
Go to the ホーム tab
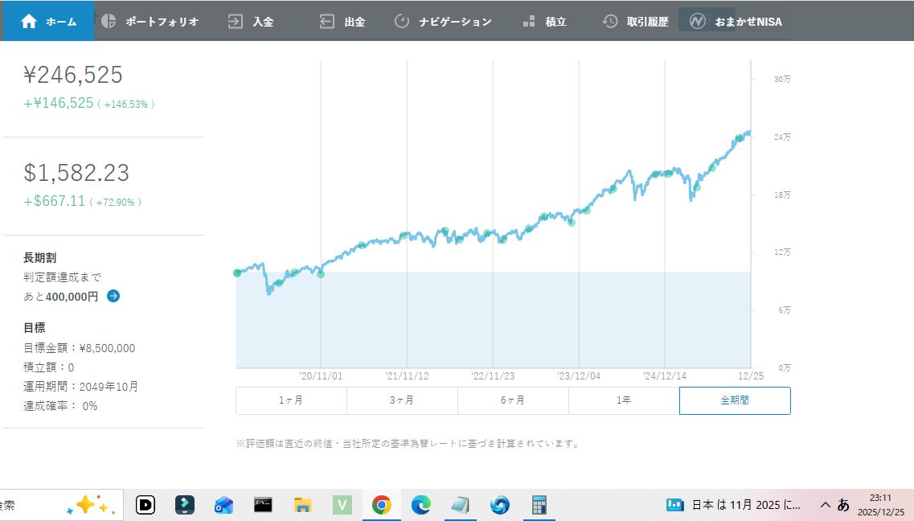[x=48, y=22]
